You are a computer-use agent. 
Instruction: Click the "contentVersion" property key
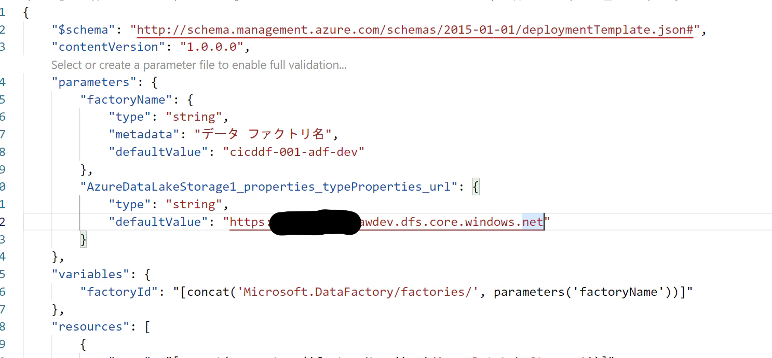click(x=108, y=47)
